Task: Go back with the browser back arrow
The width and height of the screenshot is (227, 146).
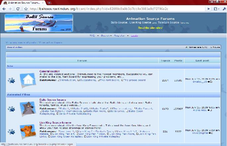Action: click(x=4, y=9)
